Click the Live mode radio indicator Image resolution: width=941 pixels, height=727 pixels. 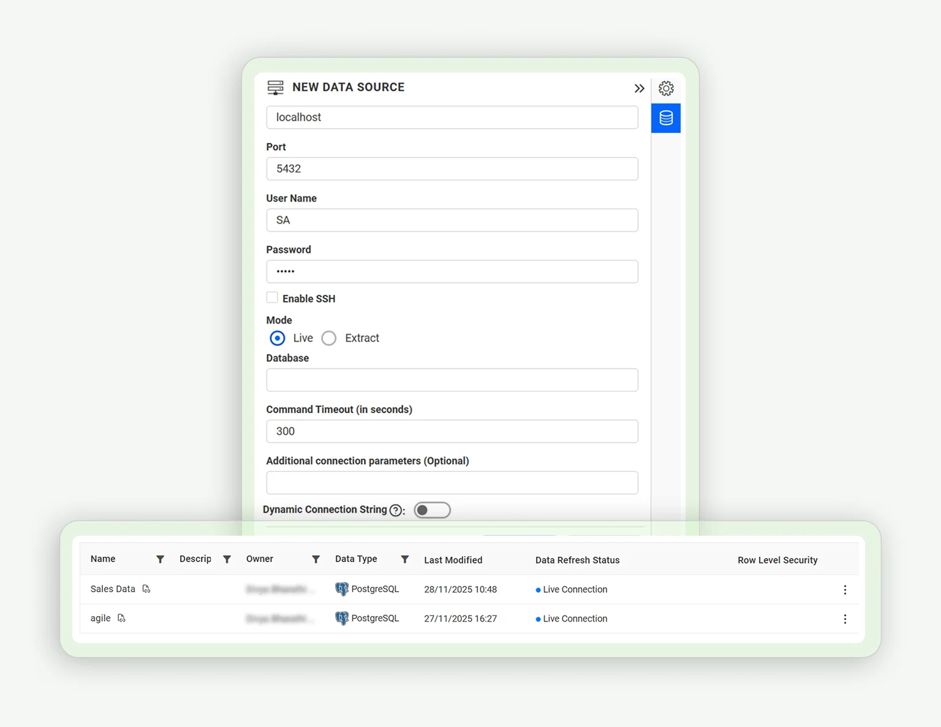click(x=277, y=338)
